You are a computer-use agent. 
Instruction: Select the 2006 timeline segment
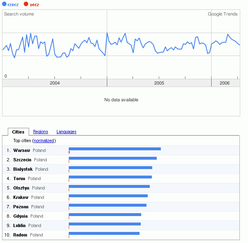click(x=225, y=83)
